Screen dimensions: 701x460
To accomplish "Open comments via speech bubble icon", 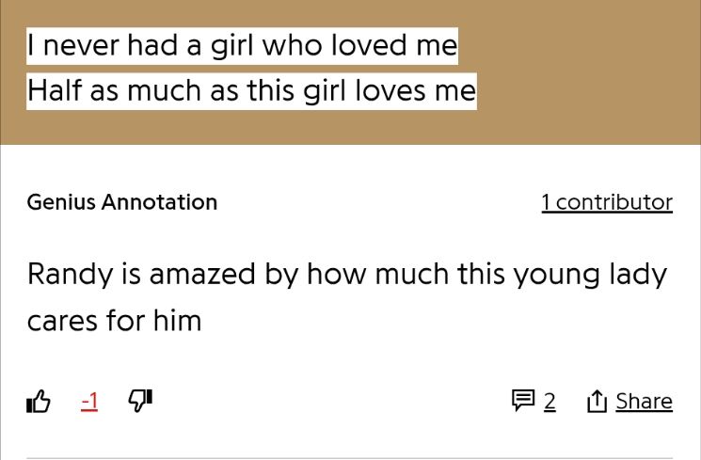I will [523, 400].
